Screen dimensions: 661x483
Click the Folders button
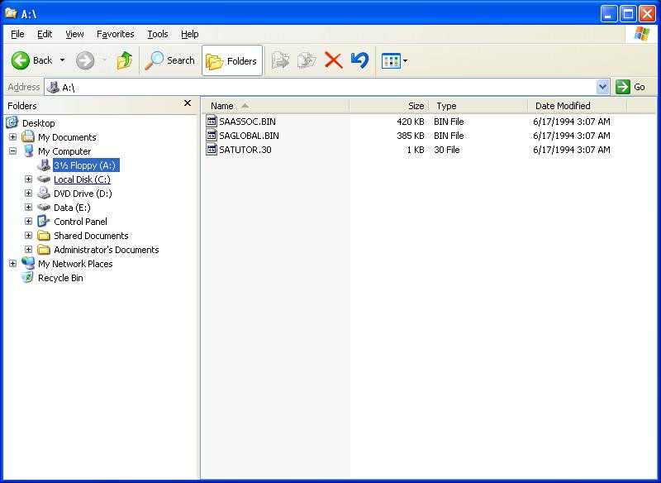(232, 60)
